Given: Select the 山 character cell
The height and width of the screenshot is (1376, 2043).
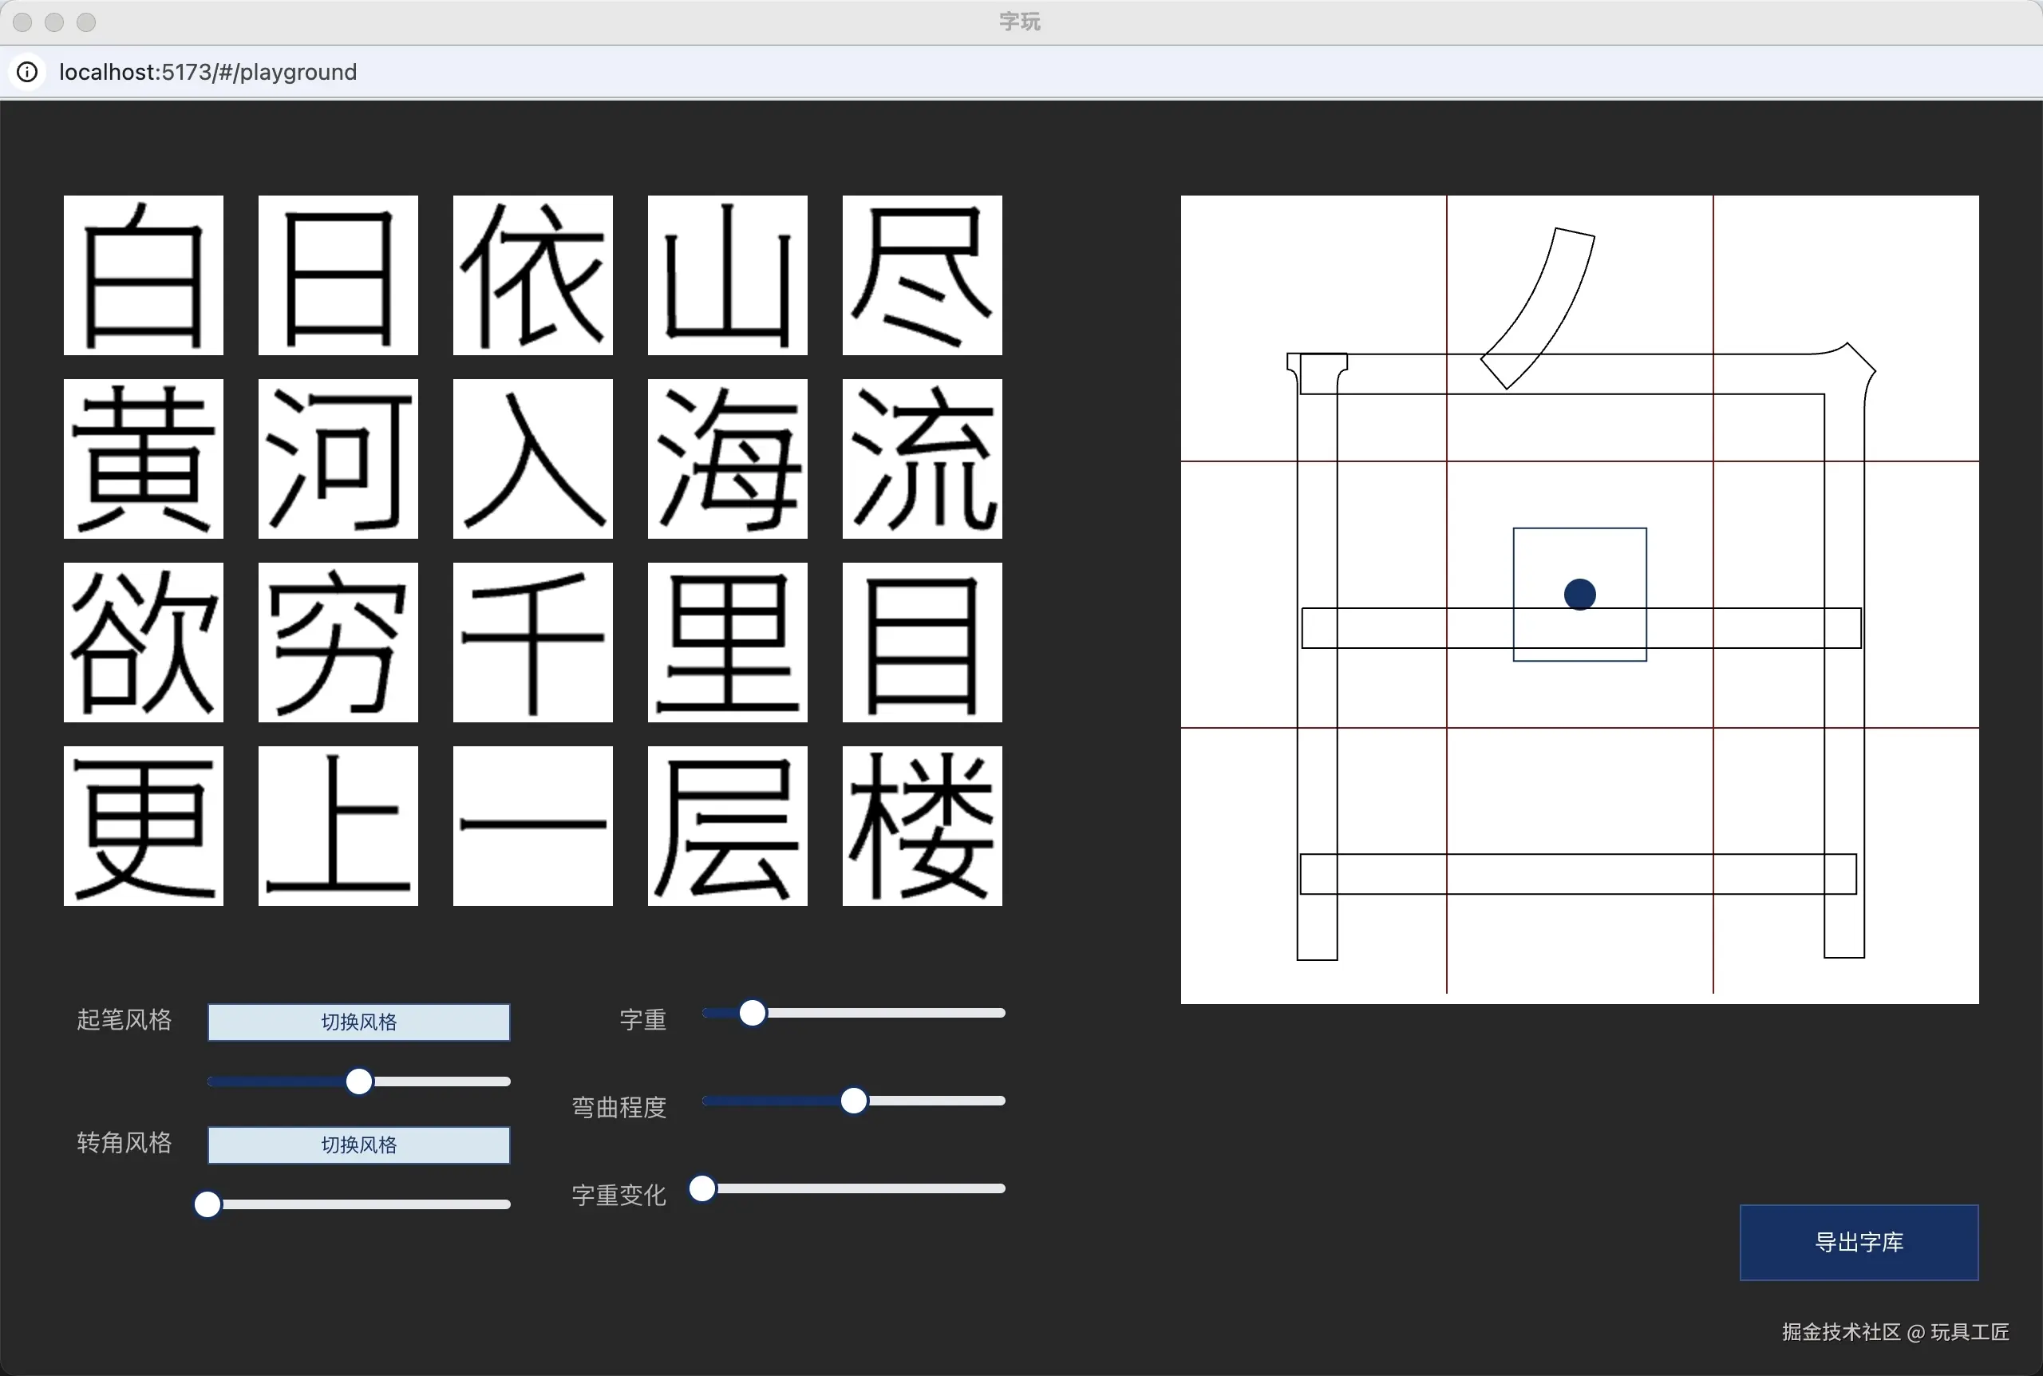Looking at the screenshot, I should point(726,275).
